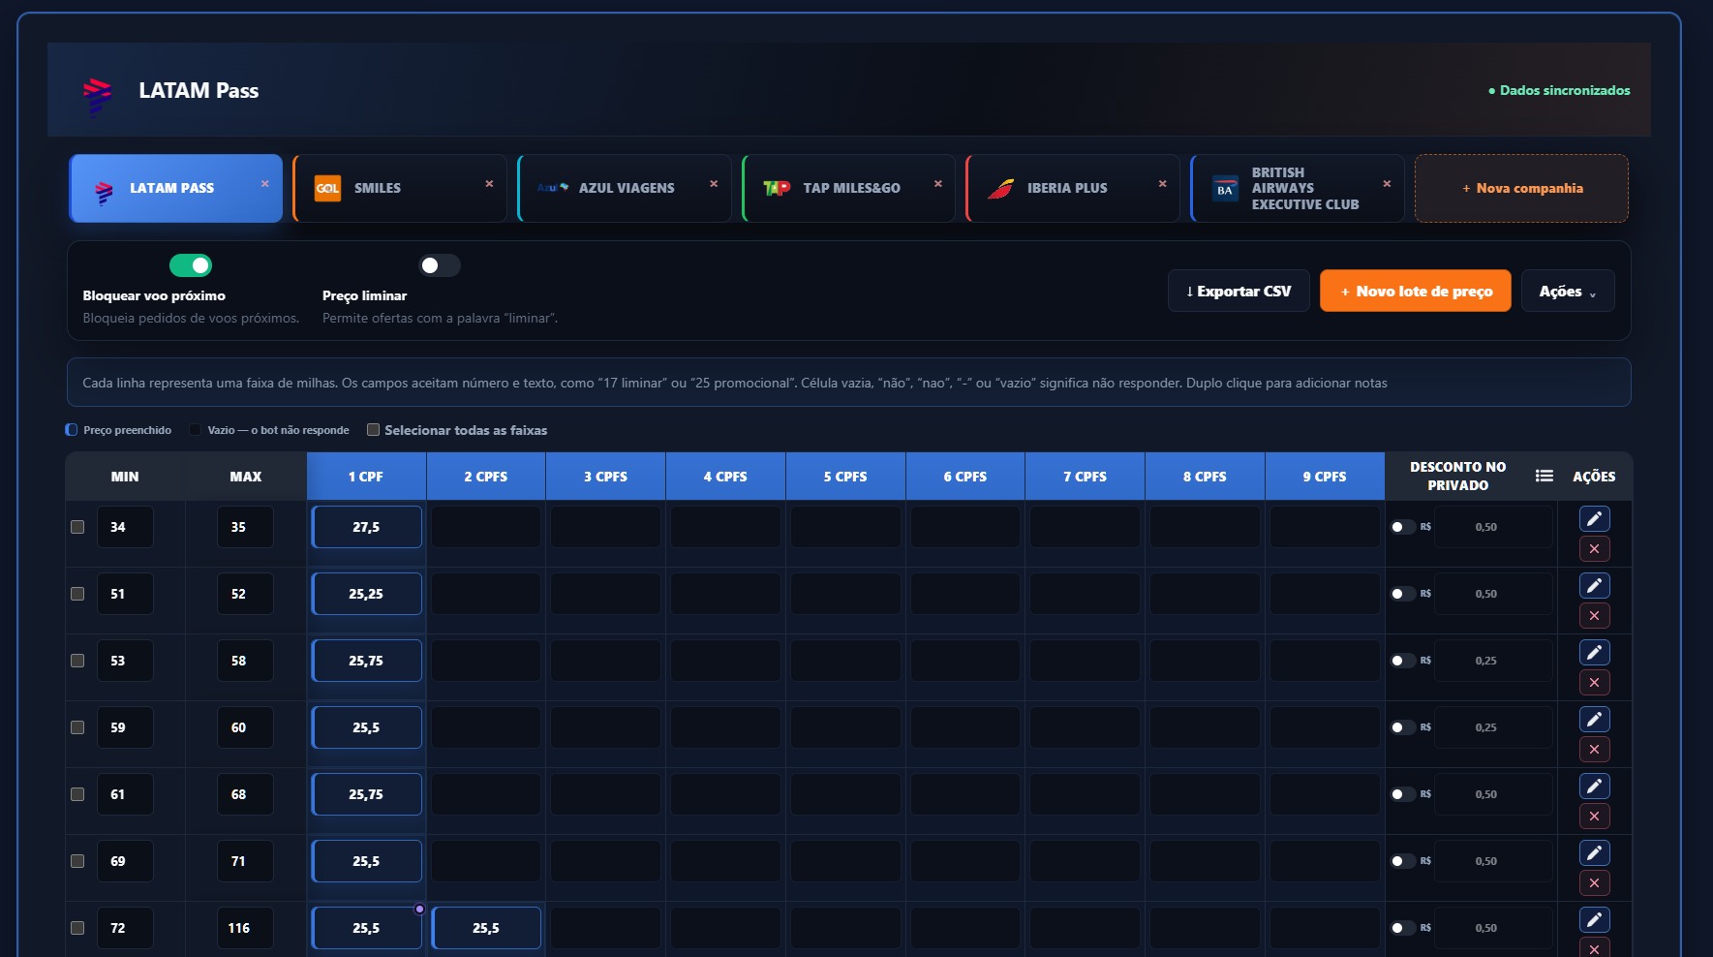The width and height of the screenshot is (1713, 957).
Task: Delete the 51–52 miles row
Action: (x=1594, y=616)
